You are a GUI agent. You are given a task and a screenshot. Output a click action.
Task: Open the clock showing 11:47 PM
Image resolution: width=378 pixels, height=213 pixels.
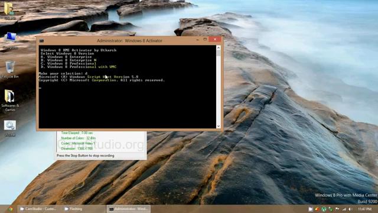[364, 209]
